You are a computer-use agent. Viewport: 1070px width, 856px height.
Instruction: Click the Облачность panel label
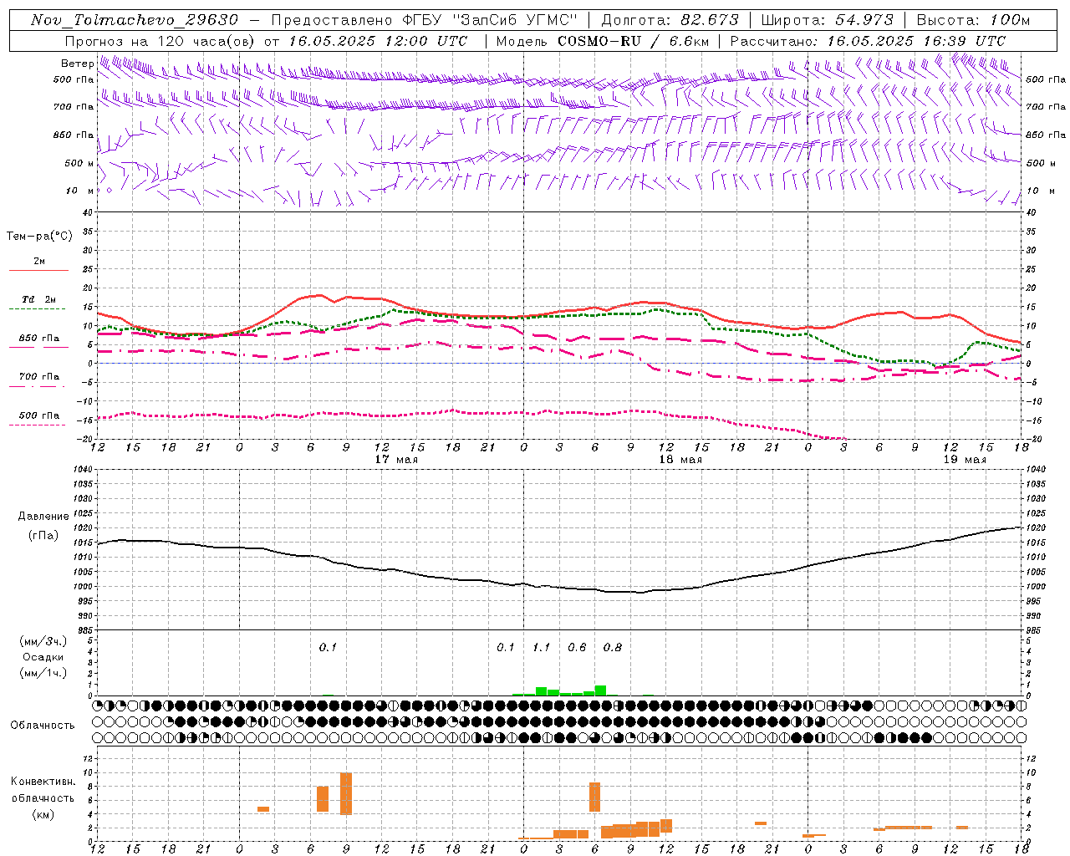[x=43, y=726]
